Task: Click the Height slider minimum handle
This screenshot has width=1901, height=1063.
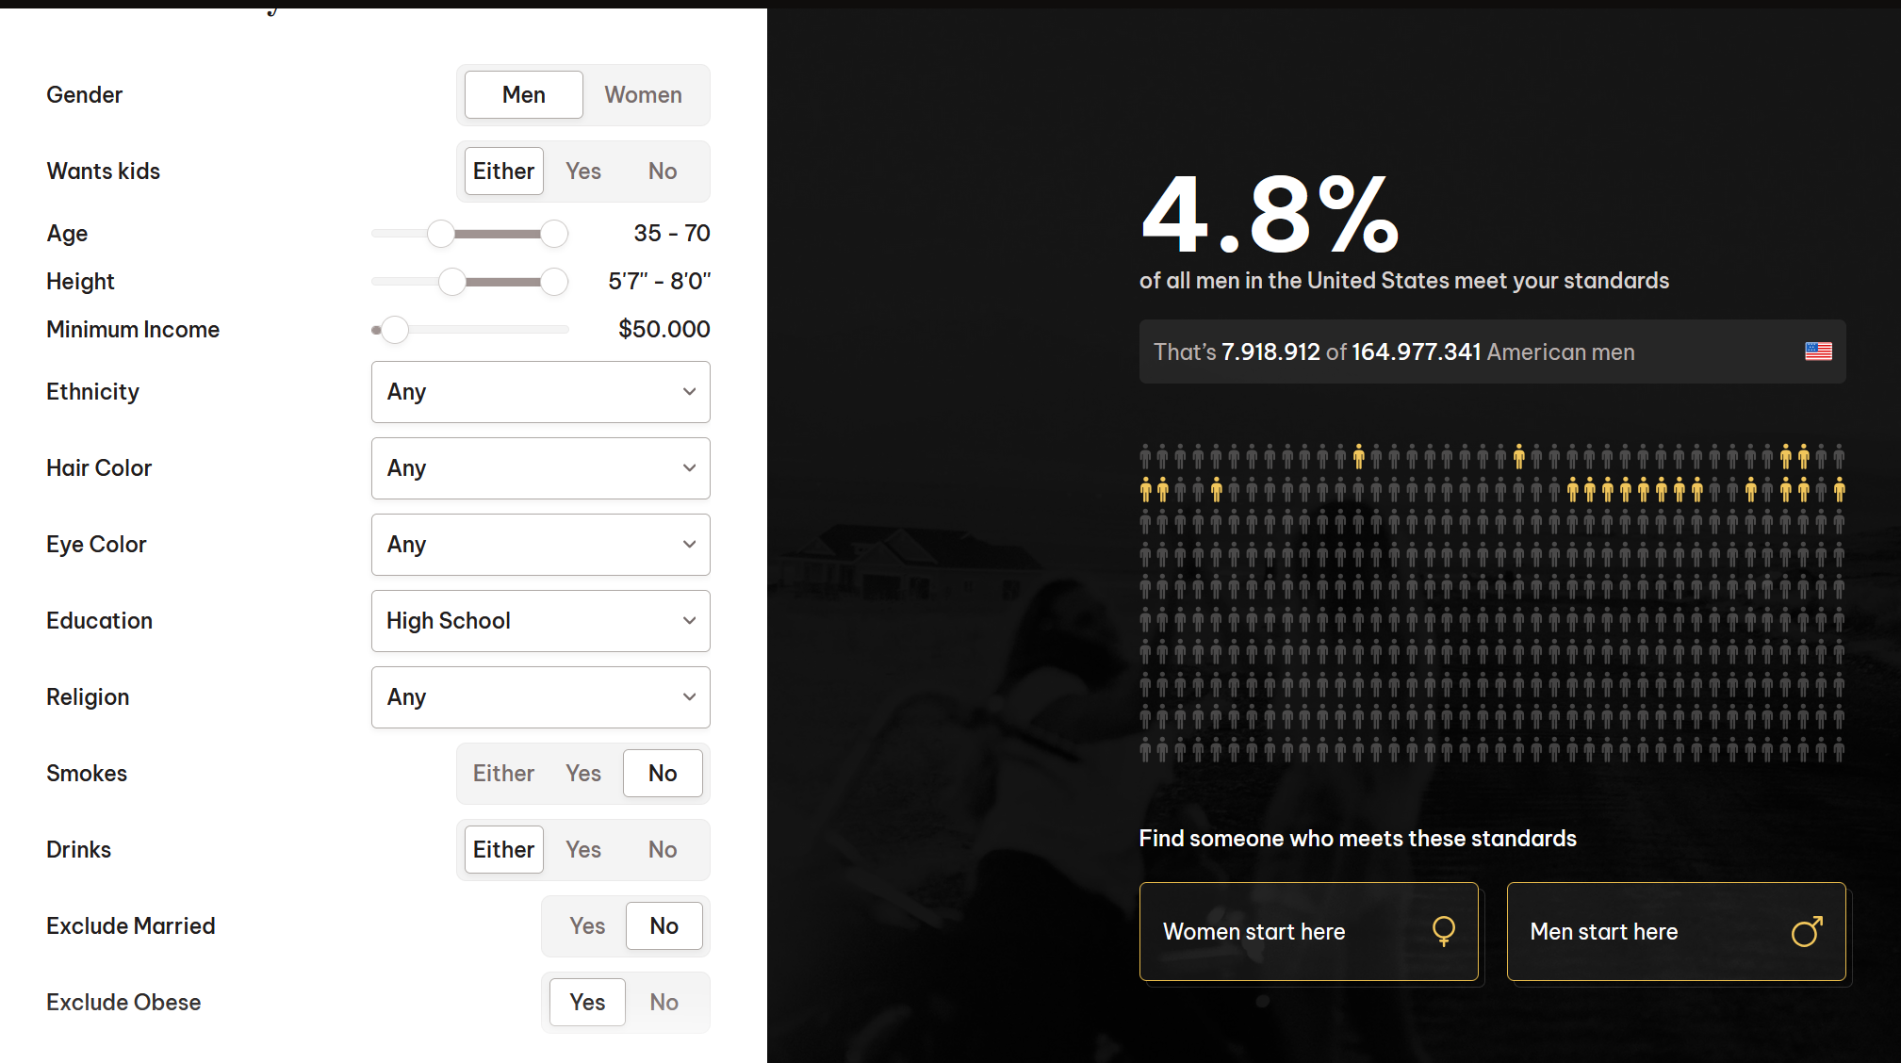Action: (x=452, y=282)
